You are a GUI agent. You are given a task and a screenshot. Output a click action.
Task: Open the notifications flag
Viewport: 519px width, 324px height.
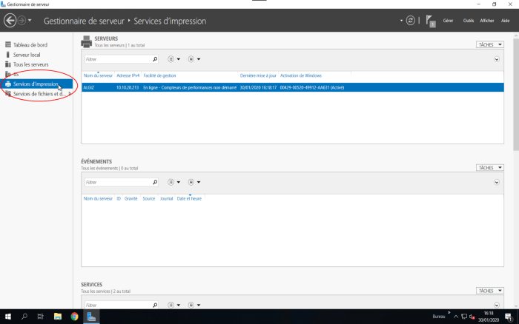point(430,21)
